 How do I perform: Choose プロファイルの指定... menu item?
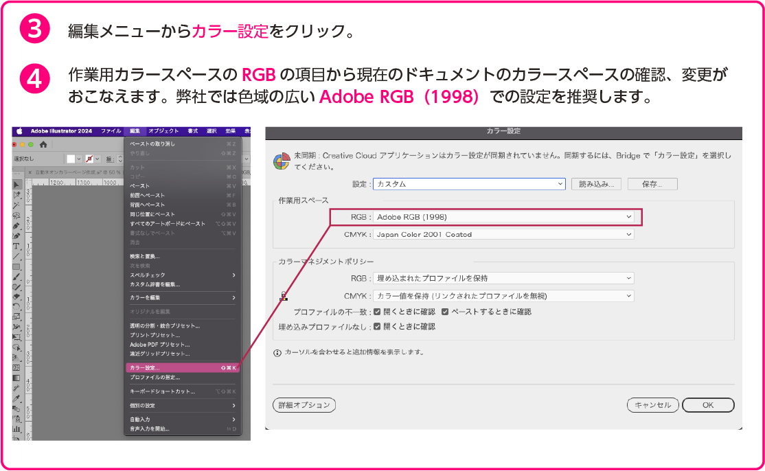click(183, 378)
